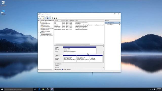Sort by the Type column header

coord(67,21)
